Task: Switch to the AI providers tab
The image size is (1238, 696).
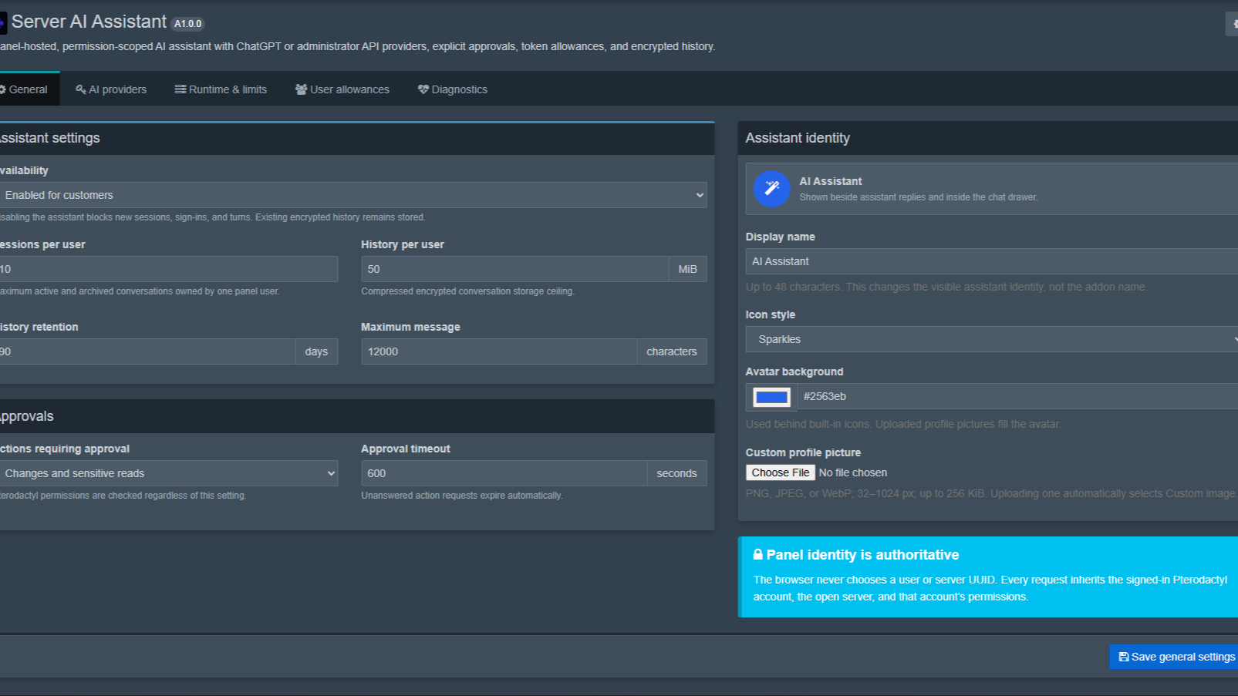Action: pos(111,89)
